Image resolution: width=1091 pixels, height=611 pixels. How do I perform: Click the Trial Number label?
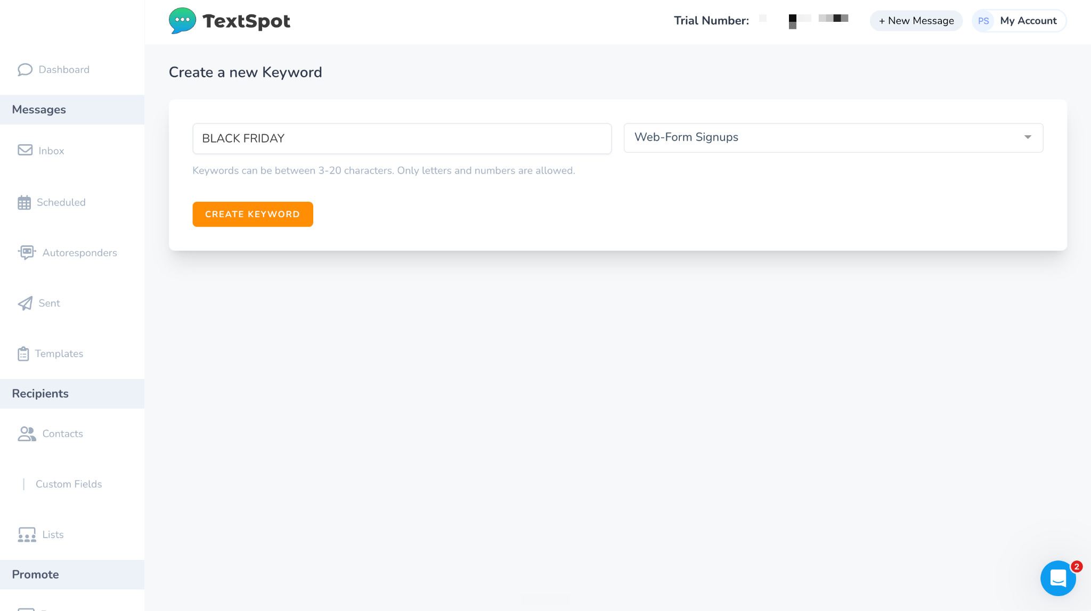(711, 21)
